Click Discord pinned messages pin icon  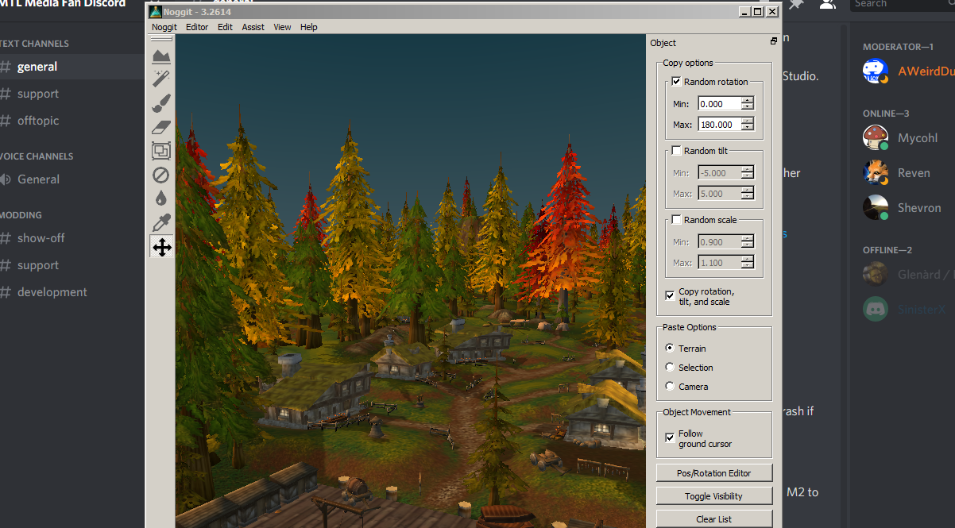[x=795, y=4]
